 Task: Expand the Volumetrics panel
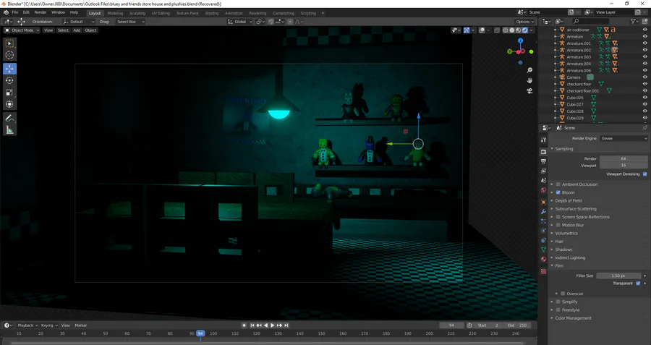pos(566,234)
